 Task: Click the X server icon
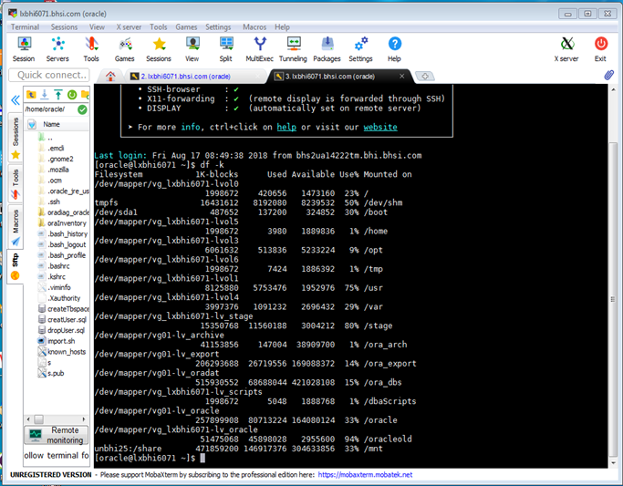[566, 49]
